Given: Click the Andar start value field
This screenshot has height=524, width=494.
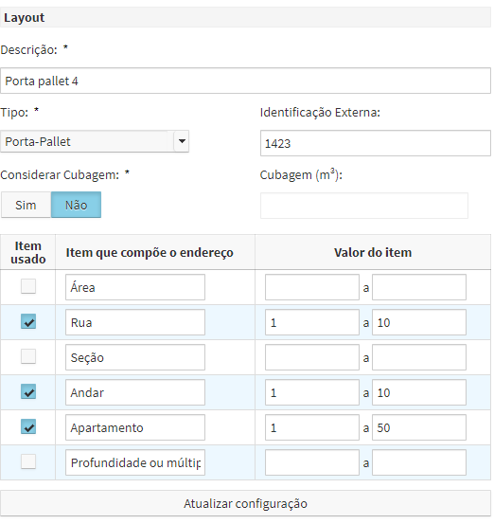Looking at the screenshot, I should 312,392.
